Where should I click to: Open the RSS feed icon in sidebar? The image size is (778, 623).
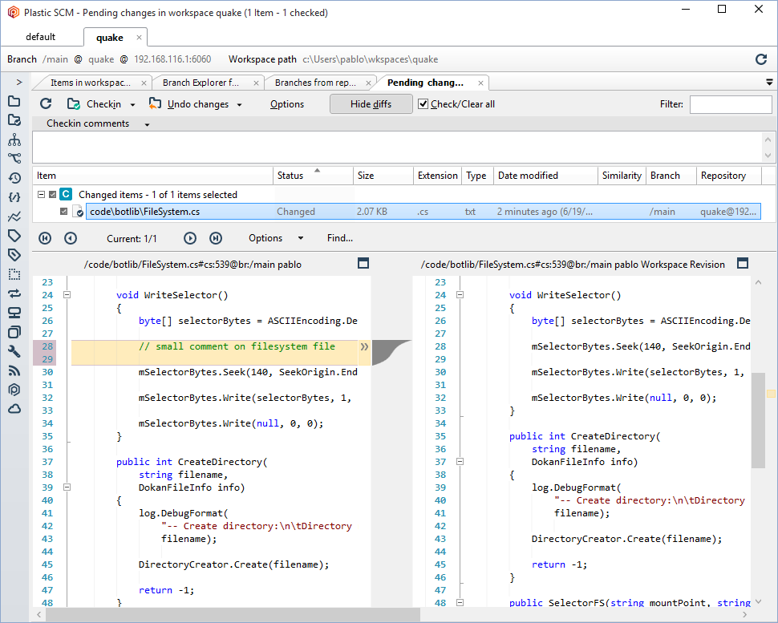pyautogui.click(x=14, y=370)
